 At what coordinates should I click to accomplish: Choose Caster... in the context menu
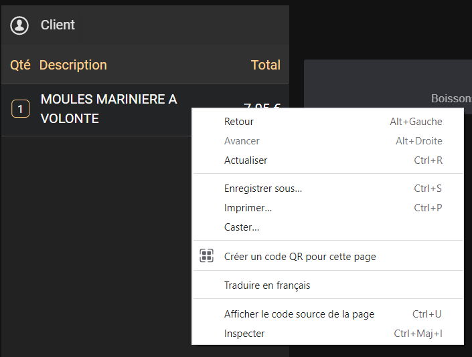coord(242,227)
